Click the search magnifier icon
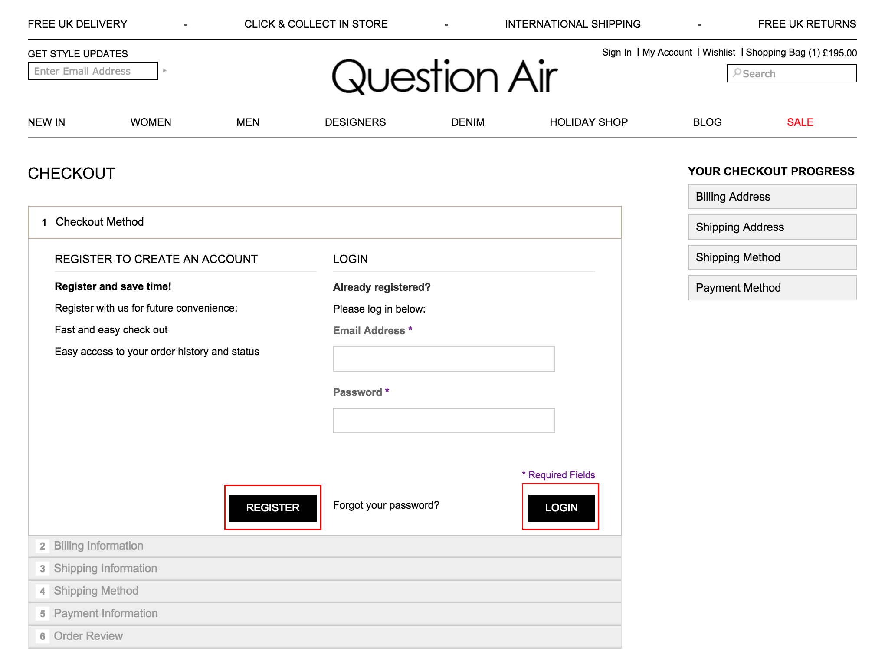This screenshot has height=665, width=885. [737, 73]
